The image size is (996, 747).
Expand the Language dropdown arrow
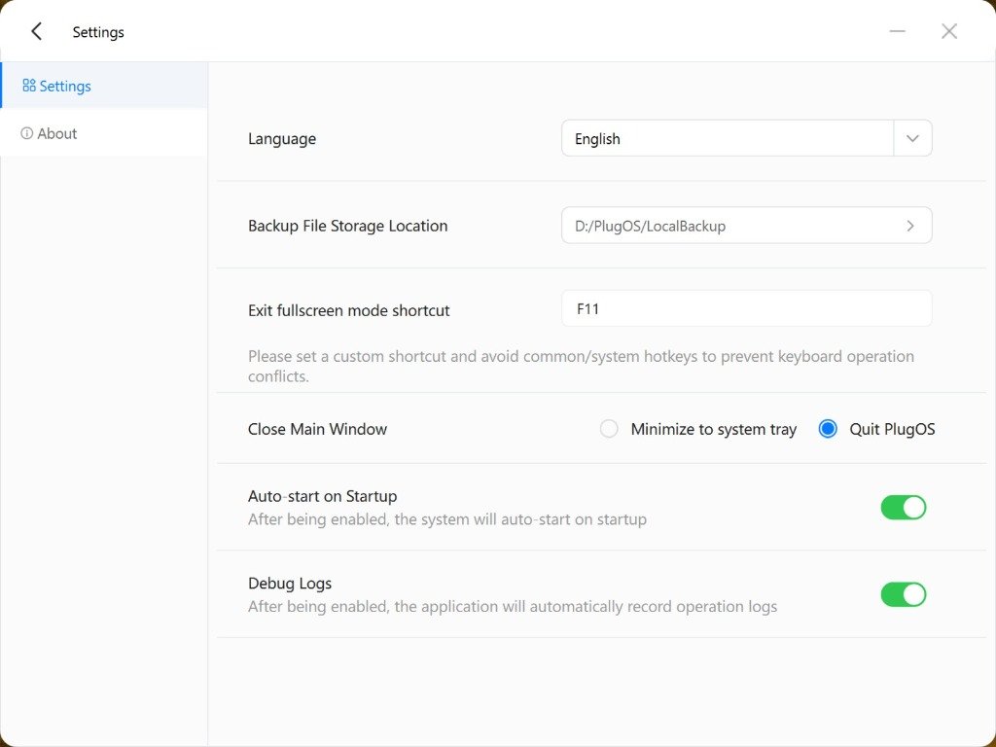912,138
